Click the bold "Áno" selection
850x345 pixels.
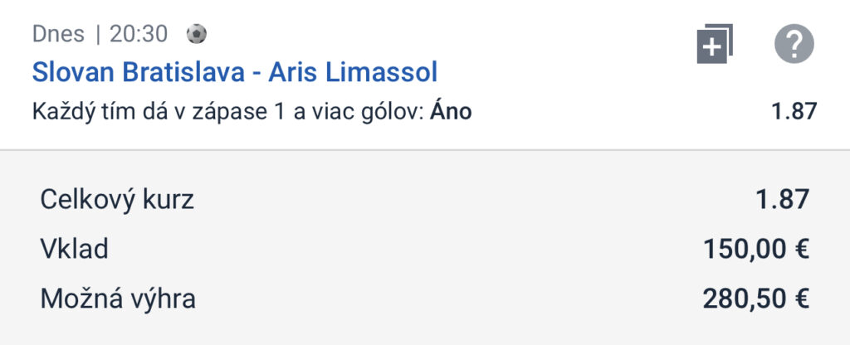pyautogui.click(x=451, y=112)
